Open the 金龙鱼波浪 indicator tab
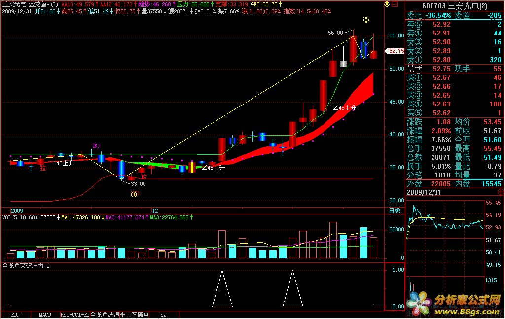The width and height of the screenshot is (505, 319). click(105, 314)
